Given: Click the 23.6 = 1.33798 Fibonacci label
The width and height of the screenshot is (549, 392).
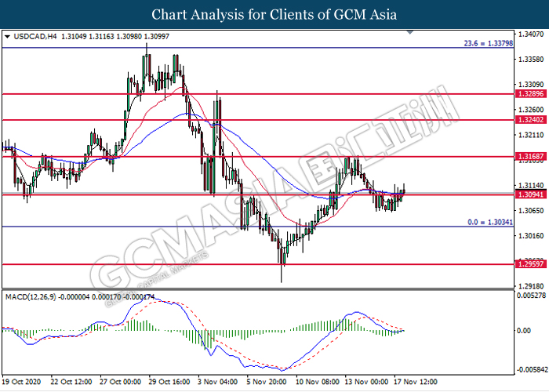Looking at the screenshot, I should [x=488, y=43].
